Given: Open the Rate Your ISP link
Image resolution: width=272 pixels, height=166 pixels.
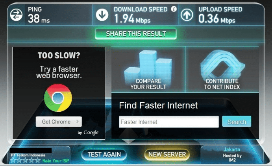Looking at the screenshot, I should (x=56, y=161).
